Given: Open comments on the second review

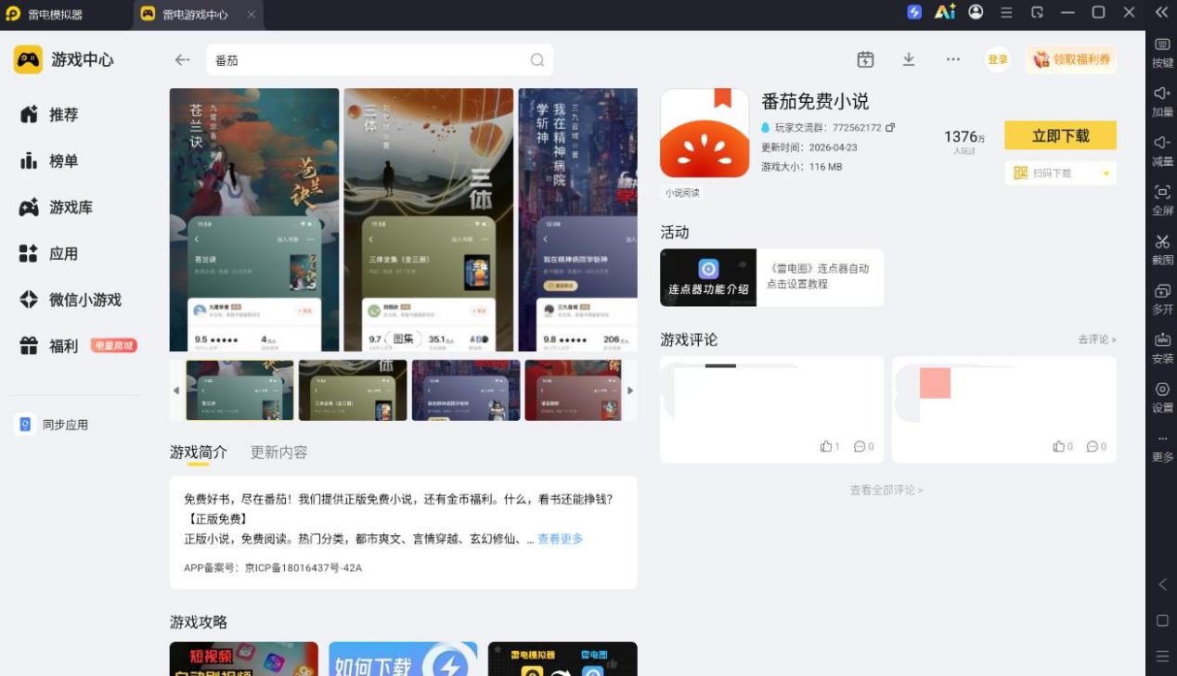Looking at the screenshot, I should coord(1096,446).
